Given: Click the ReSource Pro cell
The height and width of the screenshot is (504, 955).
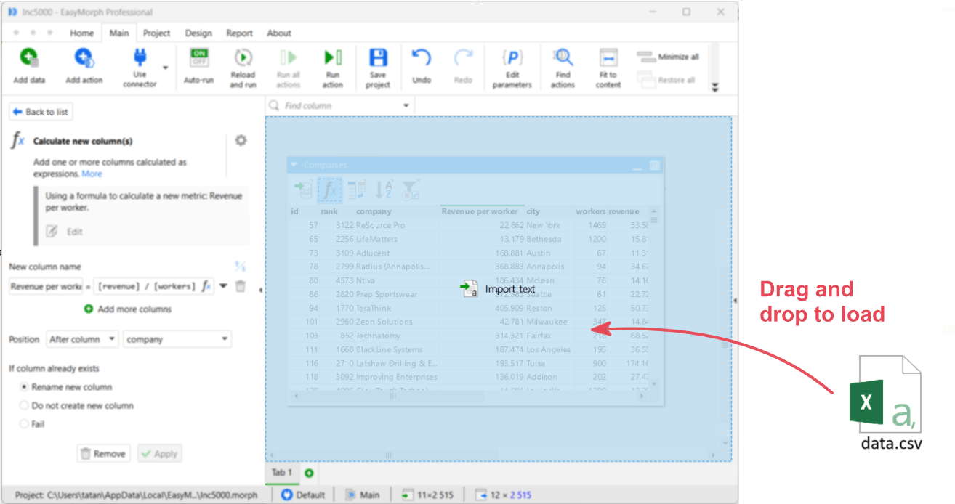Looking at the screenshot, I should (x=380, y=225).
